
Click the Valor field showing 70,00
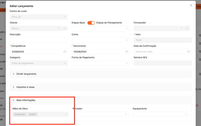pyautogui.click(x=162, y=40)
